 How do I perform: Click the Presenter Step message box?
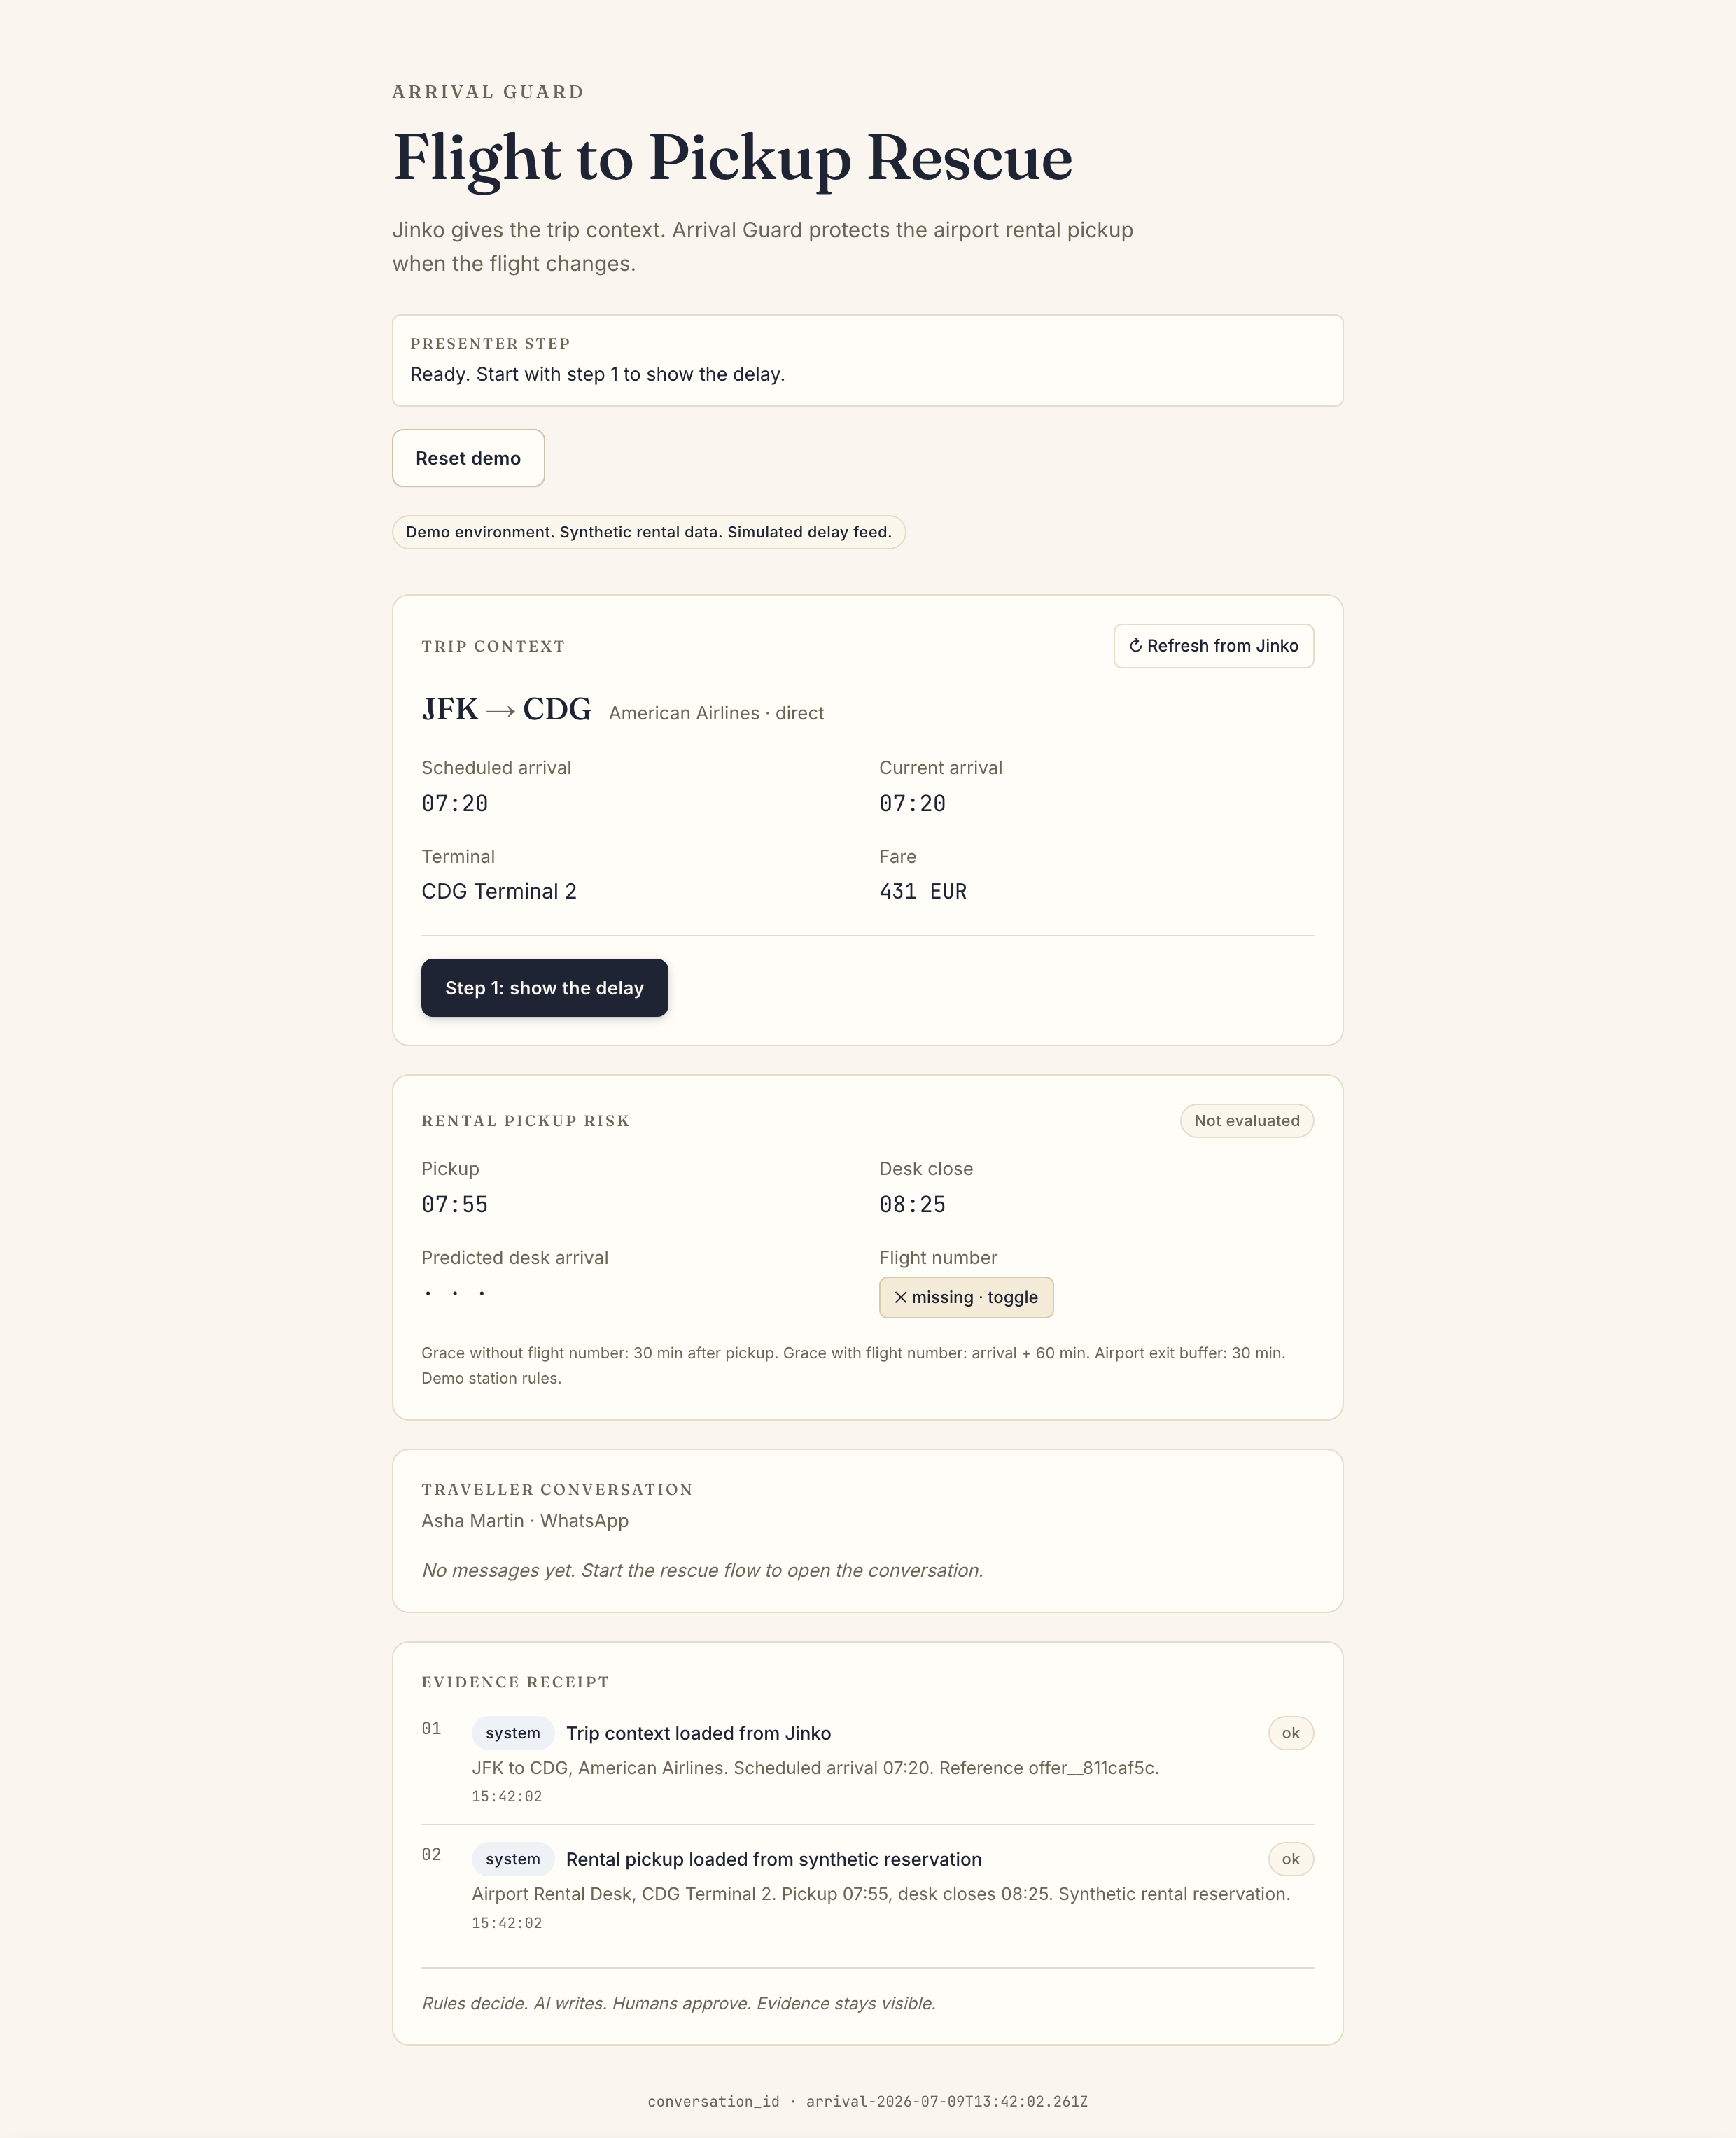click(867, 360)
